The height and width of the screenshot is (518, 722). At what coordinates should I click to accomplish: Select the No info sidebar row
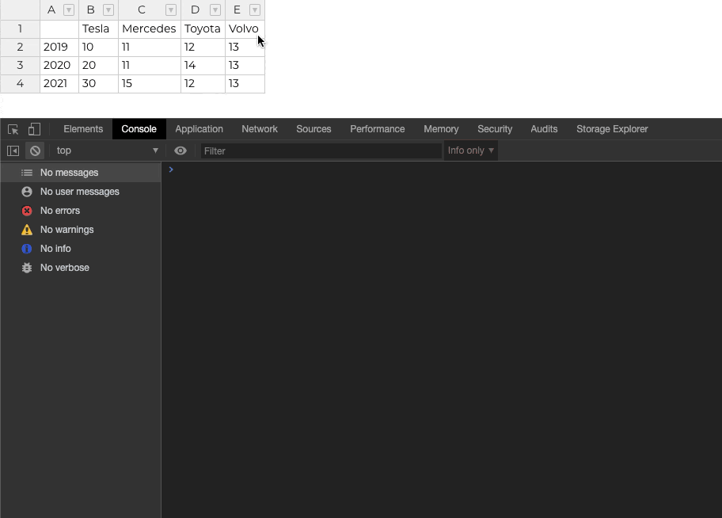pyautogui.click(x=81, y=249)
